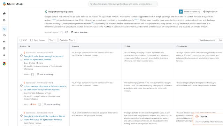The image size is (223, 126).
Task: Open PDF of the 223-citation paper
Action: (x=33, y=104)
